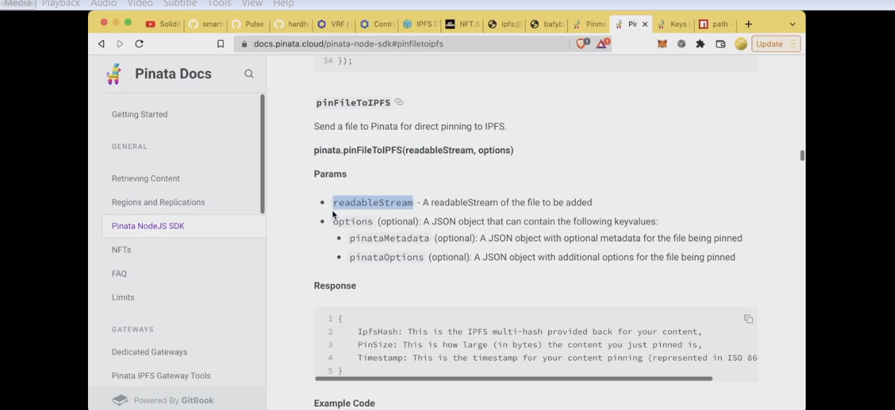This screenshot has height=410, width=895.
Task: Open Dedicated Gateways sidebar page
Action: [149, 352]
